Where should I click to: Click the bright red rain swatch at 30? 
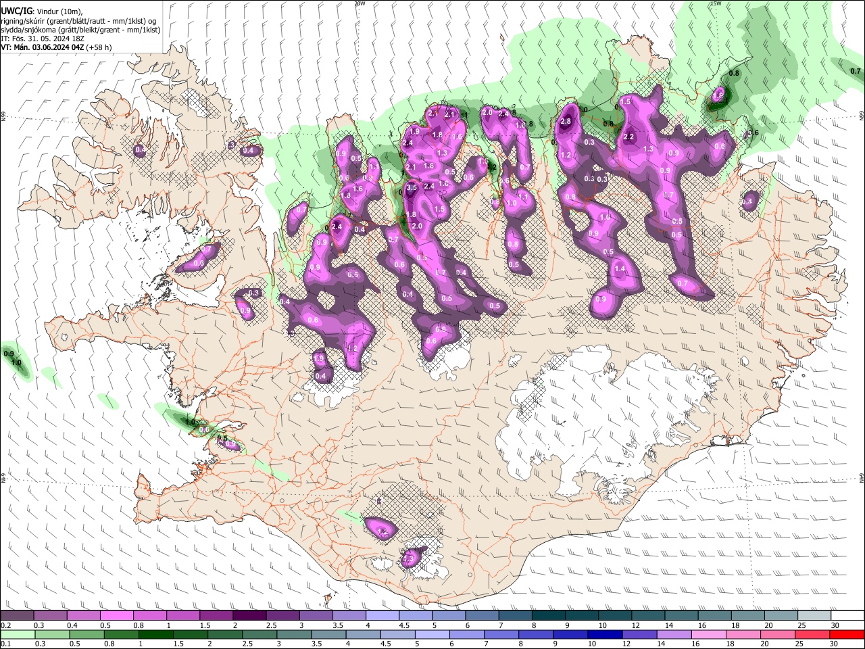pos(847,634)
